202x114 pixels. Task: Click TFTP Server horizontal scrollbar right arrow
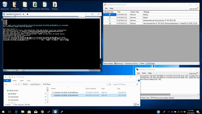[x=199, y=95]
